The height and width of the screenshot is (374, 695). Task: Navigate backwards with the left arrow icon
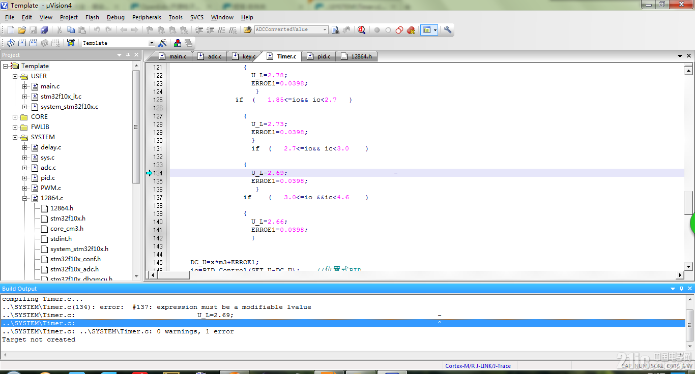coord(124,30)
